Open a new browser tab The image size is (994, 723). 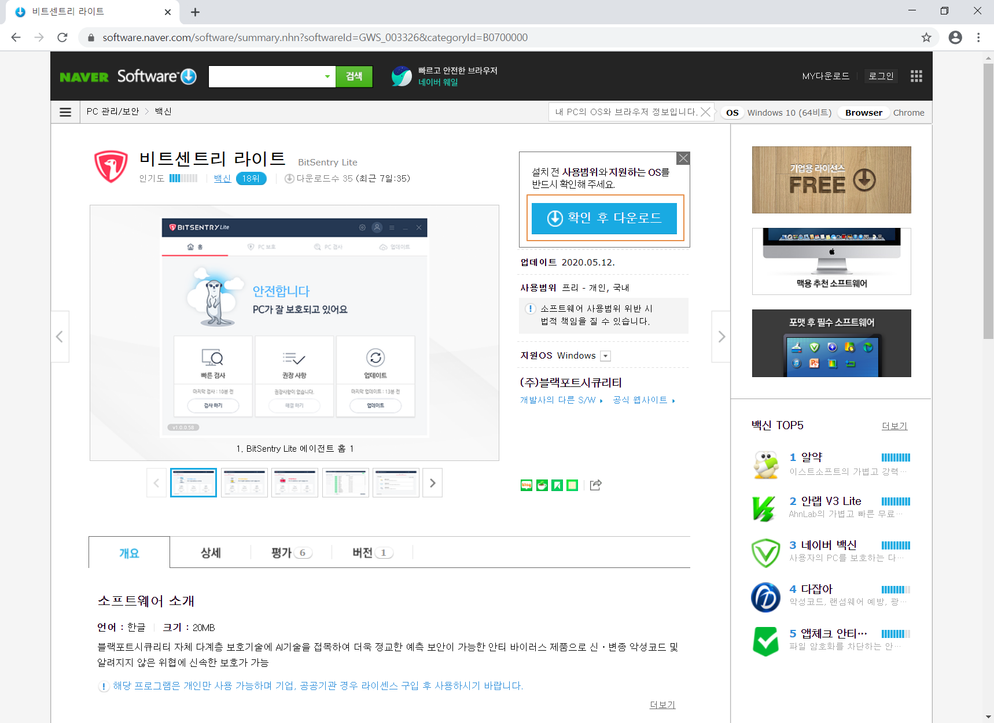195,12
